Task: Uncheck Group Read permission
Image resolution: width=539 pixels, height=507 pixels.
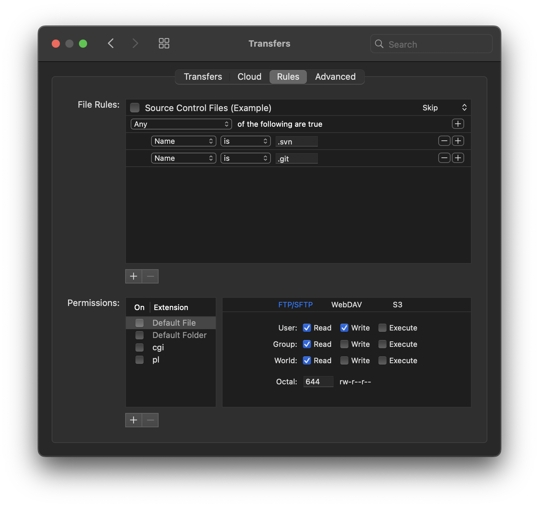Action: (x=307, y=344)
